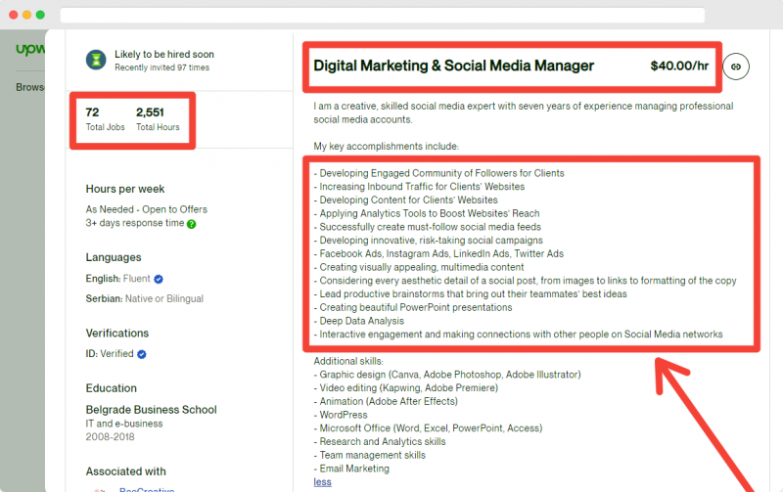The width and height of the screenshot is (783, 492).
Task: Click 'Lead productive brainstorms' line
Action: point(470,294)
